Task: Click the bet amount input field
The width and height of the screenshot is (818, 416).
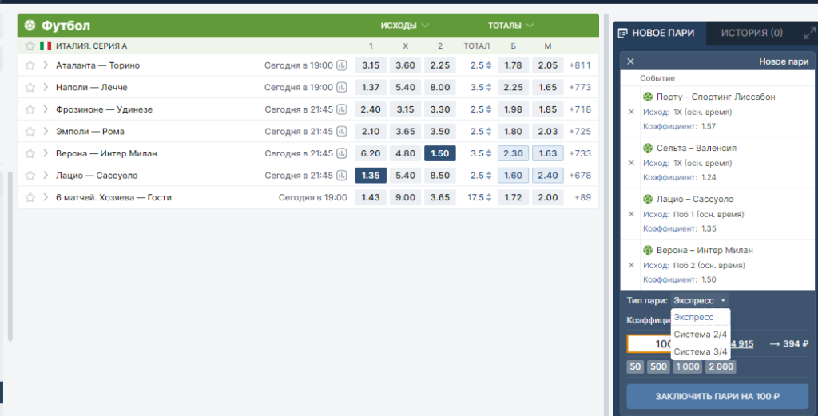Action: point(649,343)
